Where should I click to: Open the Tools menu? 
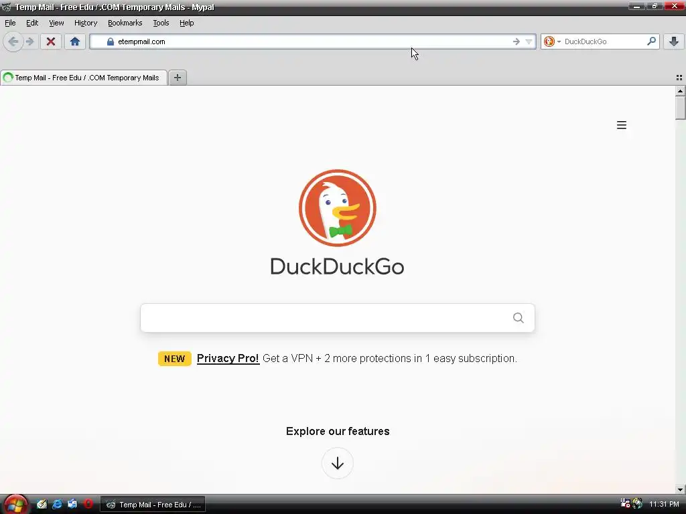(x=161, y=23)
